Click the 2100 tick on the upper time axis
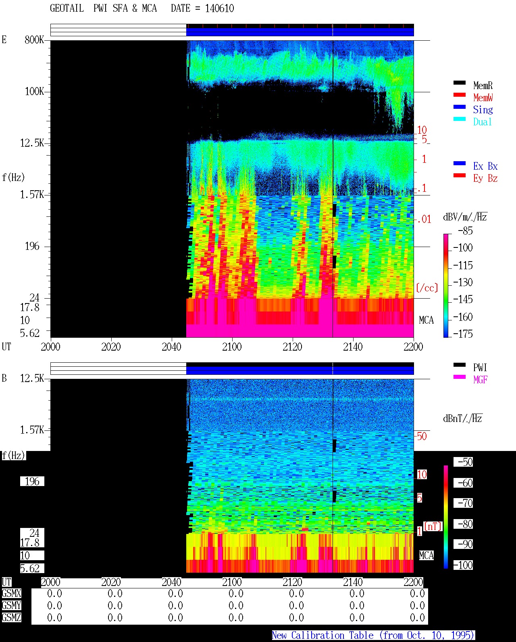 point(232,347)
